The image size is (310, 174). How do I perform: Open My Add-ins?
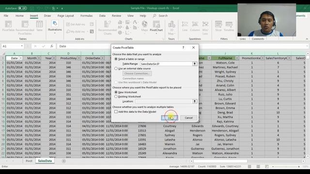(77, 31)
